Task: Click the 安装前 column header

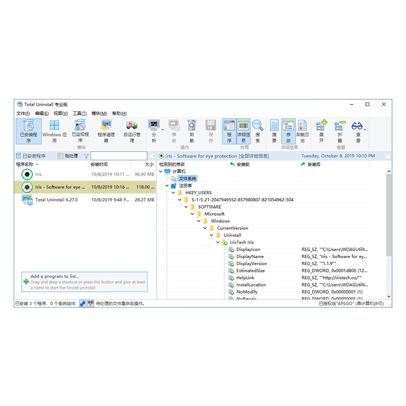Action: (263, 164)
